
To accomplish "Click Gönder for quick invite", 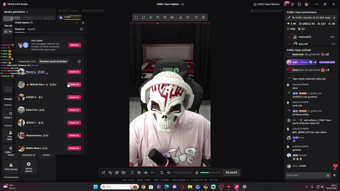I will click(75, 45).
